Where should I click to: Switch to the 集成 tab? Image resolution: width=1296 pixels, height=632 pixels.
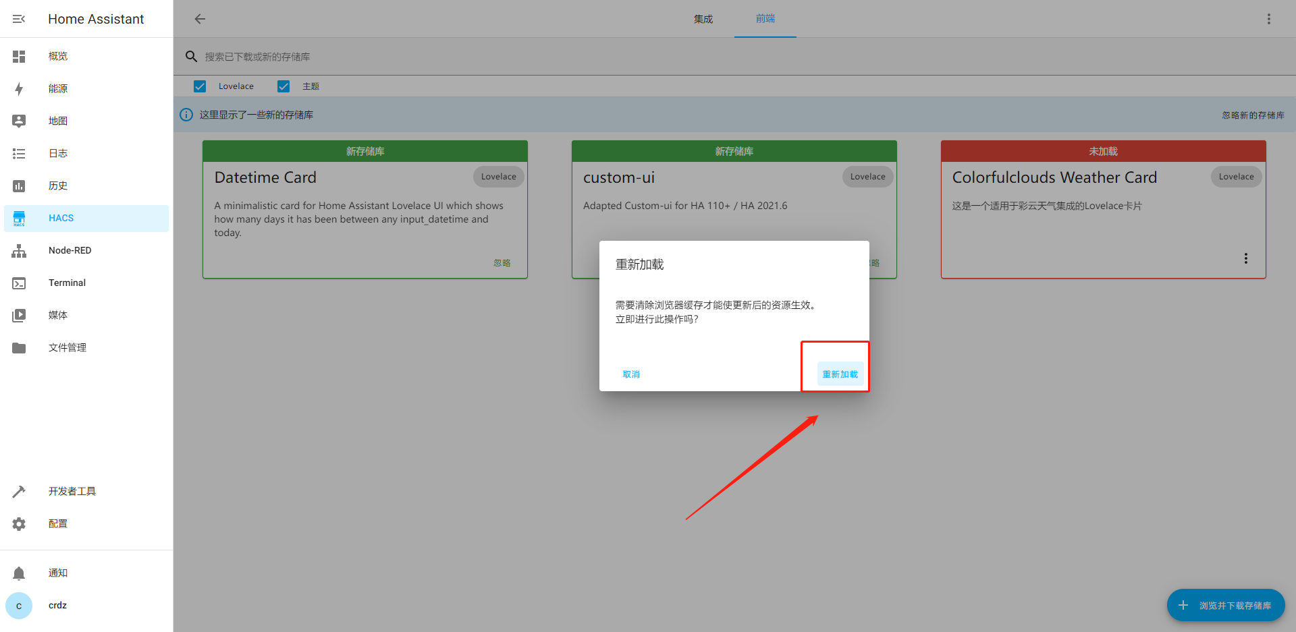(x=703, y=19)
